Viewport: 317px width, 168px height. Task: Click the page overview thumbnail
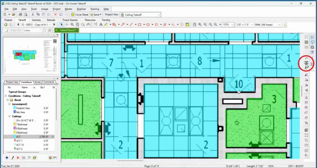tap(30, 55)
